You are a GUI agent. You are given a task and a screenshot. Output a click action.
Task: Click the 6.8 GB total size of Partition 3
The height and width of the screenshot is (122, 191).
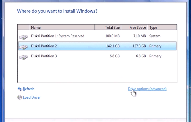(x=115, y=56)
